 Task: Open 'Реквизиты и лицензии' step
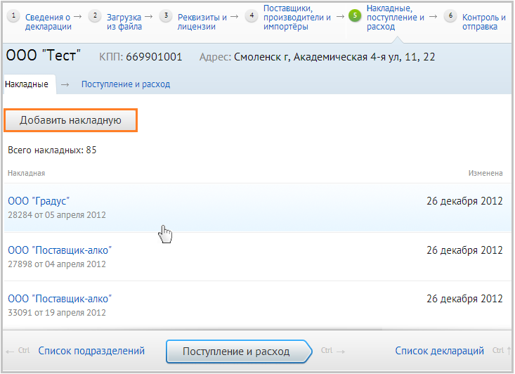pyautogui.click(x=202, y=22)
